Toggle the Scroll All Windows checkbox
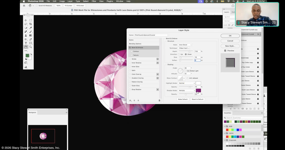 pos(37,6)
